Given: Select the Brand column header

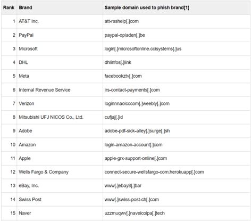Looking at the screenshot, I should pos(26,7).
